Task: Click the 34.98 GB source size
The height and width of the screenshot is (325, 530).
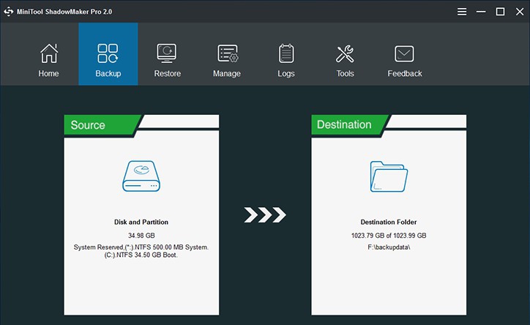Action: (x=141, y=236)
